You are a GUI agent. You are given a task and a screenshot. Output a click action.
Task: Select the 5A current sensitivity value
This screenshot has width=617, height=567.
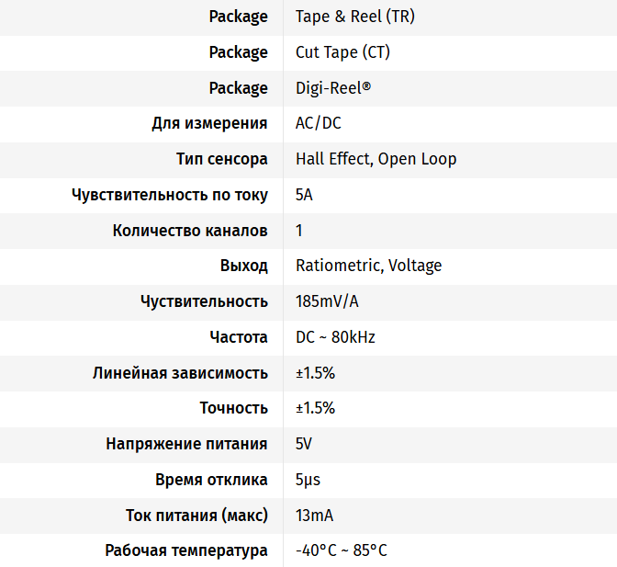tap(304, 195)
